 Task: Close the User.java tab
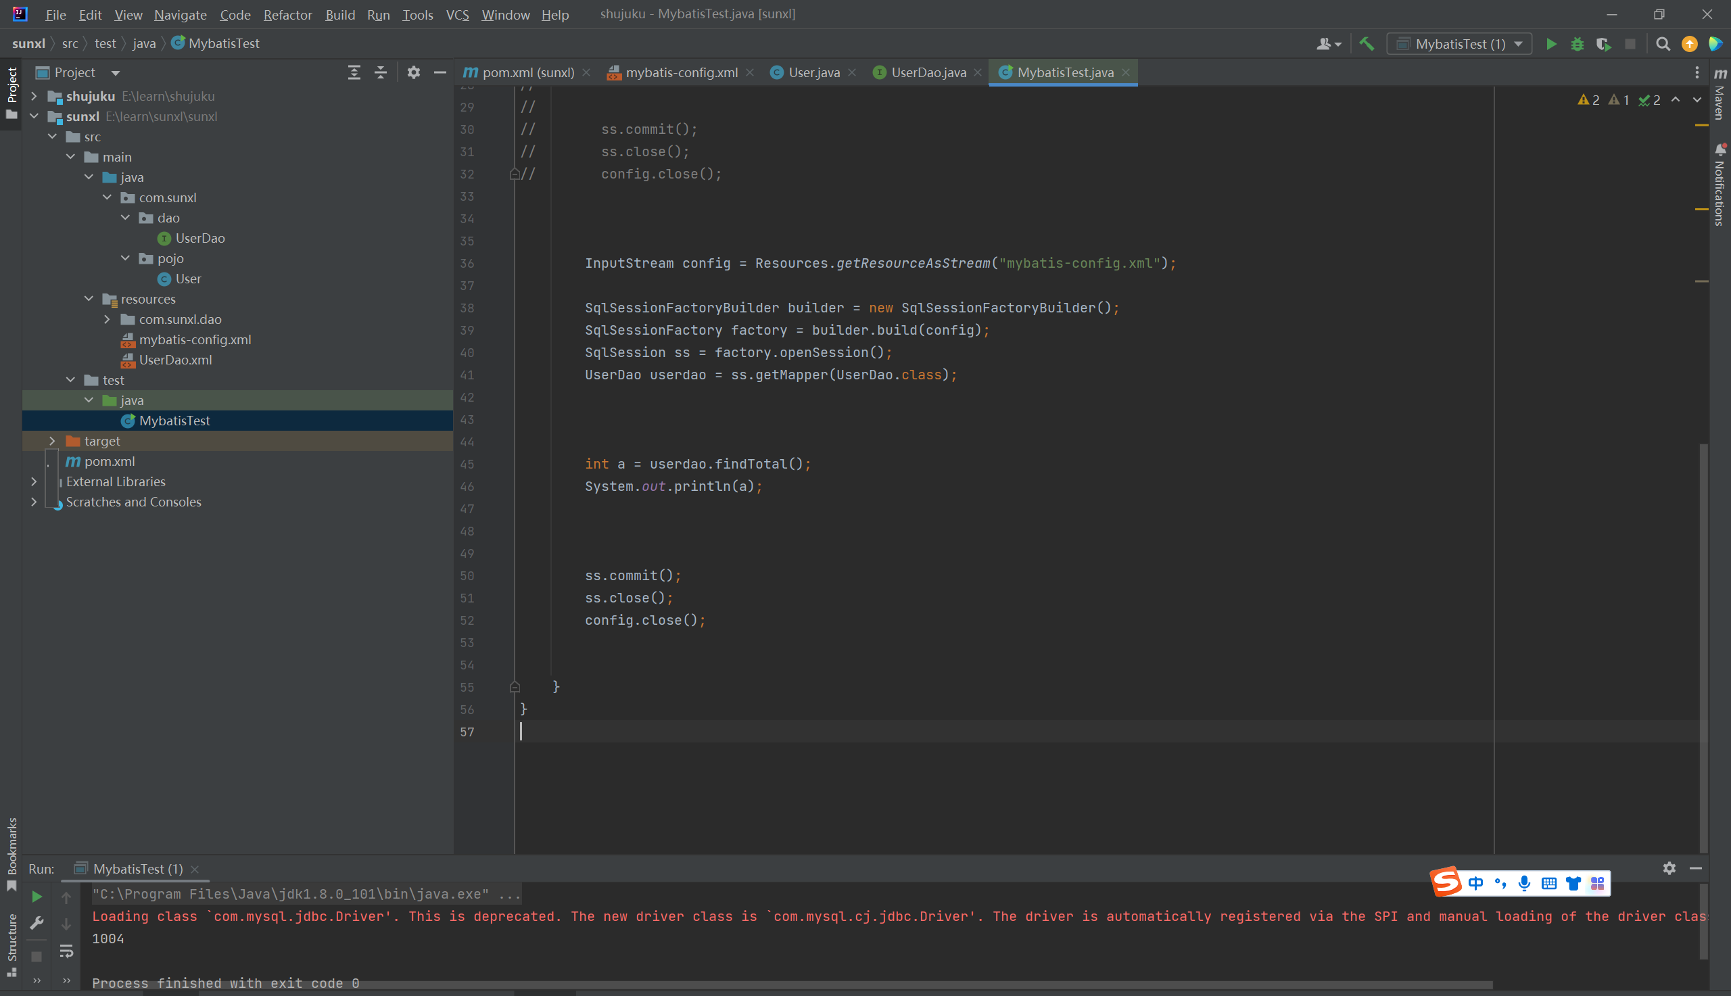point(852,72)
